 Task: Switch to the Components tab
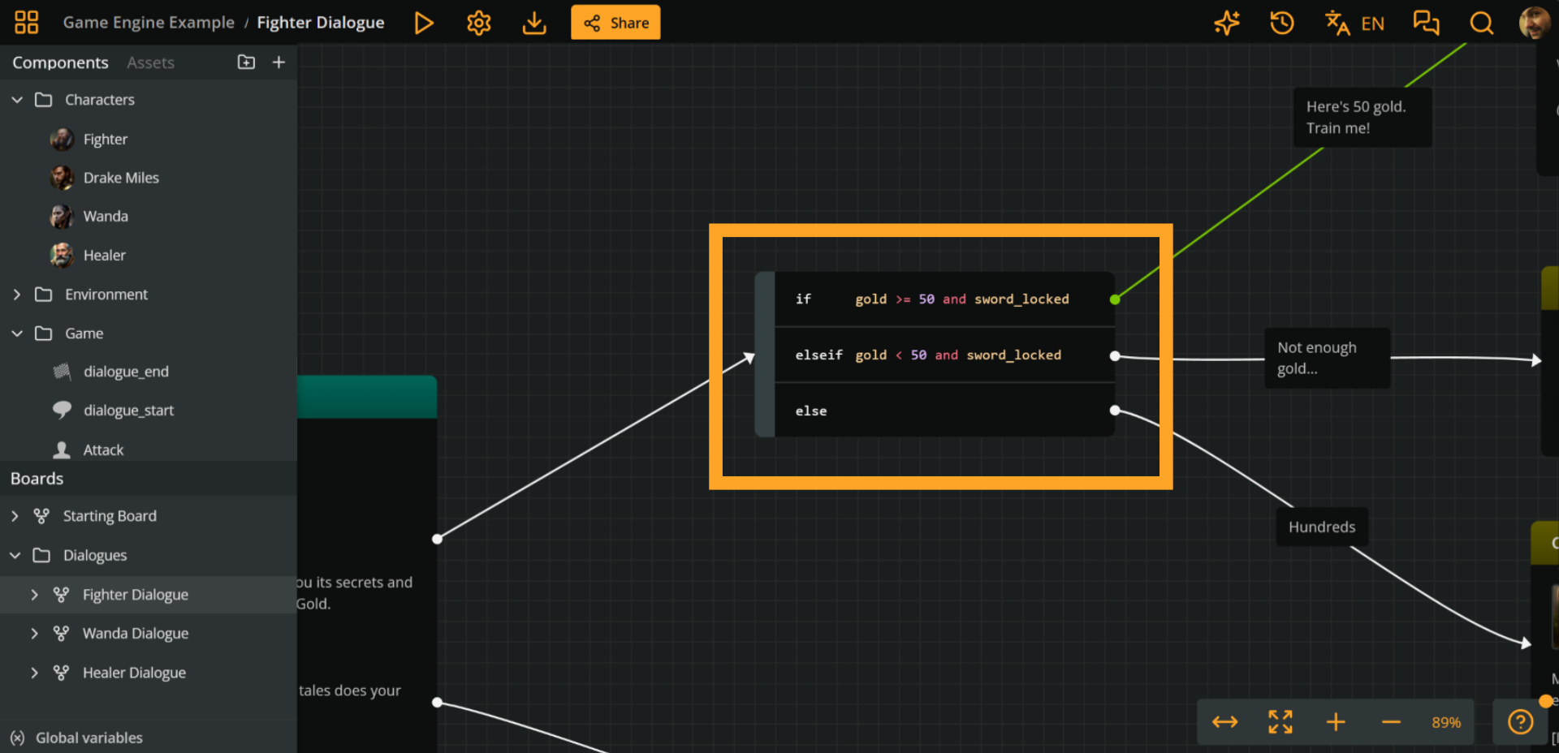coord(60,62)
